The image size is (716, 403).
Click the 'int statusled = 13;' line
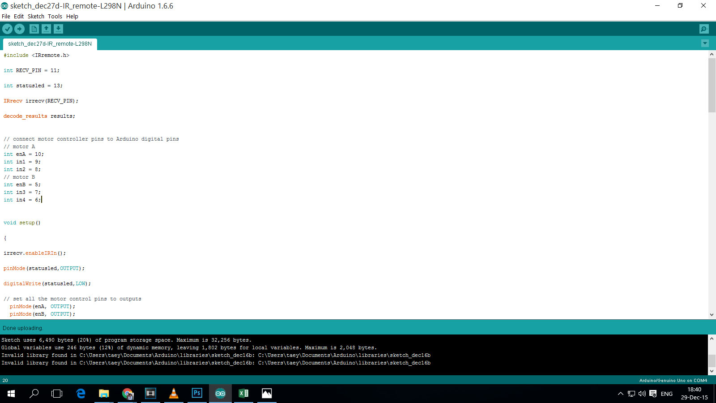(33, 86)
